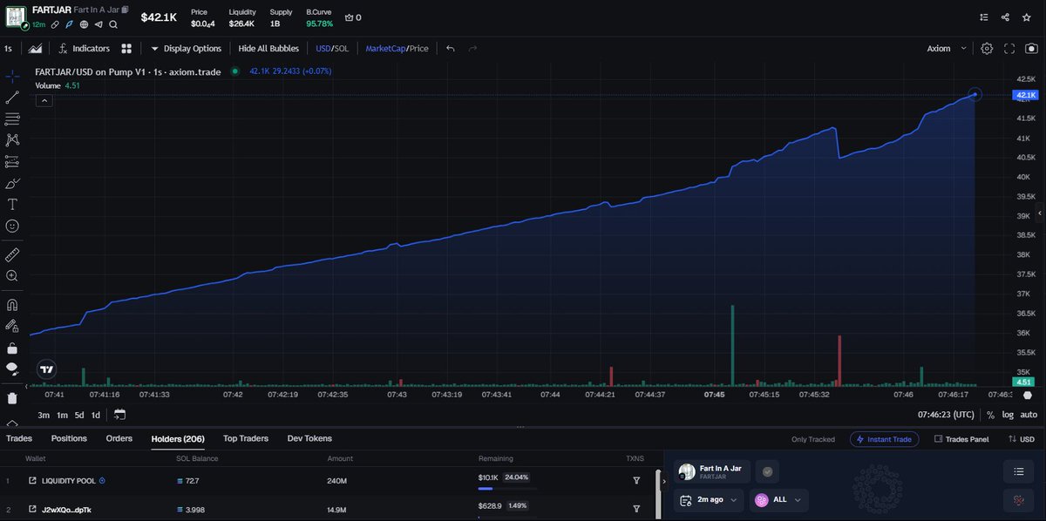Viewport: 1046px width, 521px height.
Task: Switch to the Top Traders tab
Action: coord(246,438)
